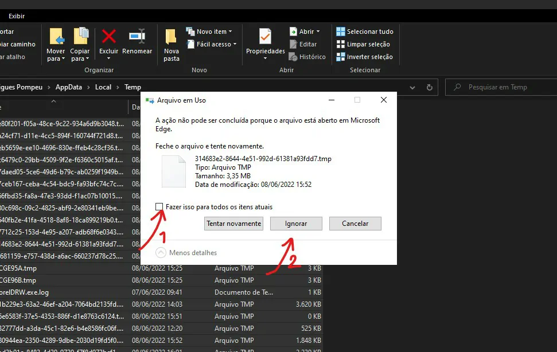This screenshot has width=557, height=352.
Task: Click the search magnifier icon
Action: (x=458, y=87)
